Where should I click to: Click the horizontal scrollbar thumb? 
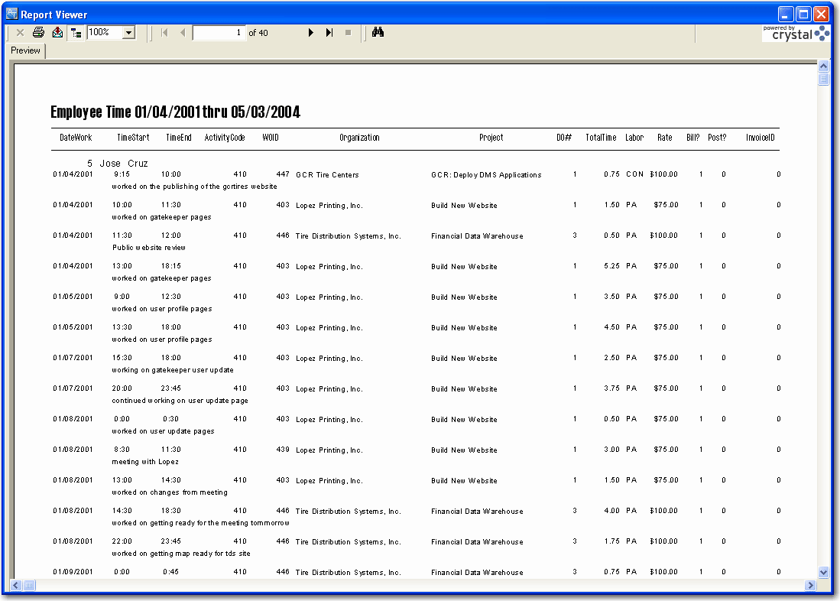coord(29,586)
